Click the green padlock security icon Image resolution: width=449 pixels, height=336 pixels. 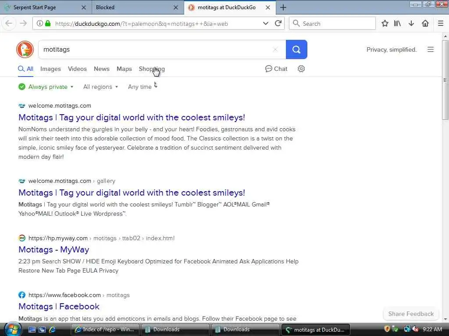pyautogui.click(x=48, y=24)
